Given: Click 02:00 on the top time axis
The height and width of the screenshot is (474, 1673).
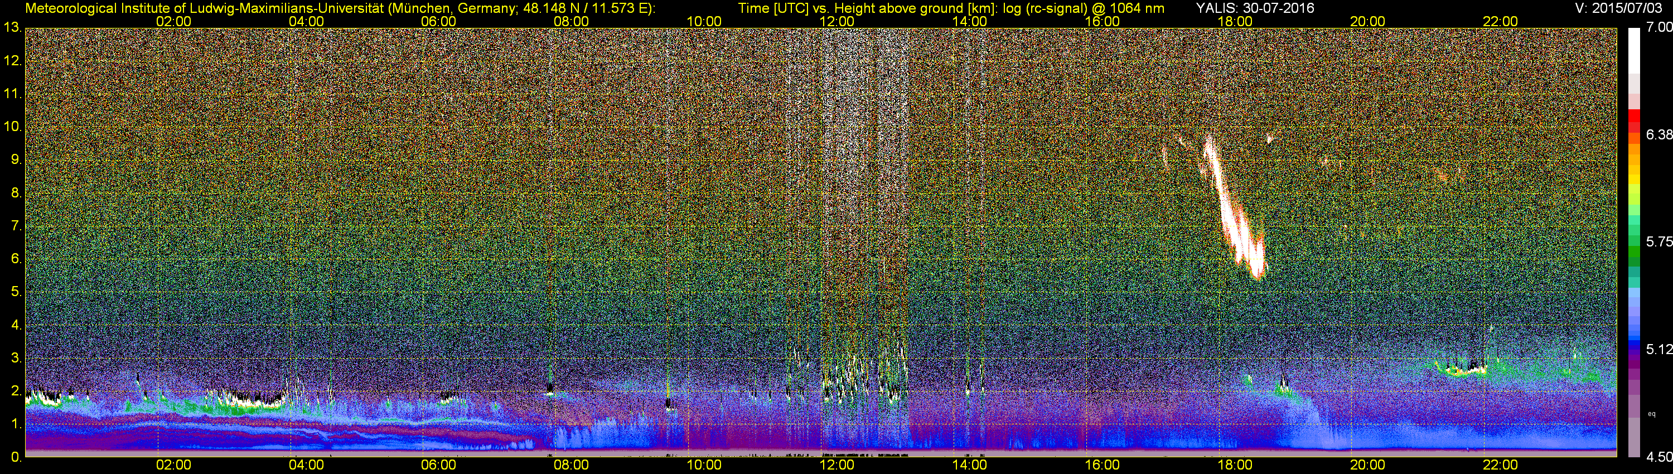Looking at the screenshot, I should tap(174, 21).
